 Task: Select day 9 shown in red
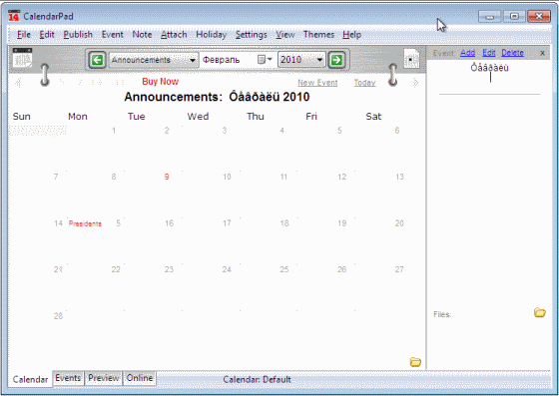coord(167,177)
